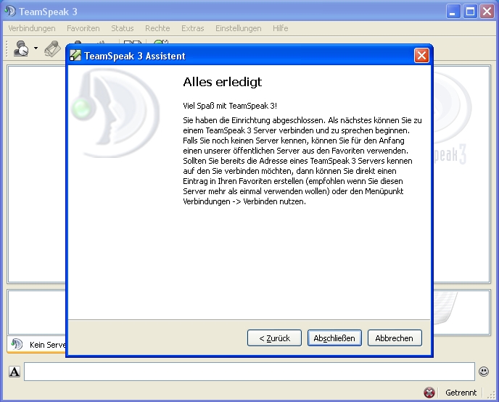Viewport: 499px width, 402px height.
Task: Click the red disconnected status icon
Action: [x=429, y=393]
